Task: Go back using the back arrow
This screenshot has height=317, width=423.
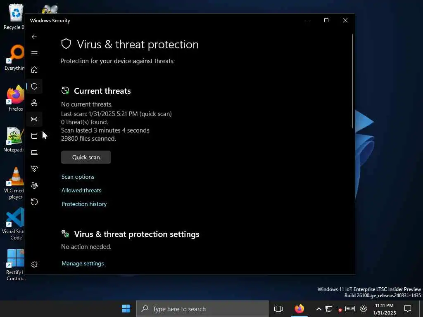Action: (34, 37)
